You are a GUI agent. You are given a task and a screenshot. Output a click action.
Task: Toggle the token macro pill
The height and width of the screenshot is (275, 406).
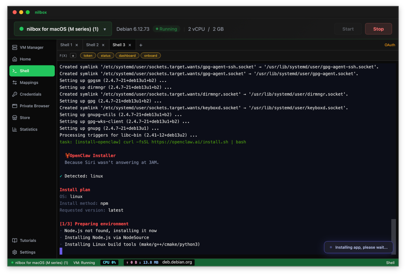coord(88,55)
